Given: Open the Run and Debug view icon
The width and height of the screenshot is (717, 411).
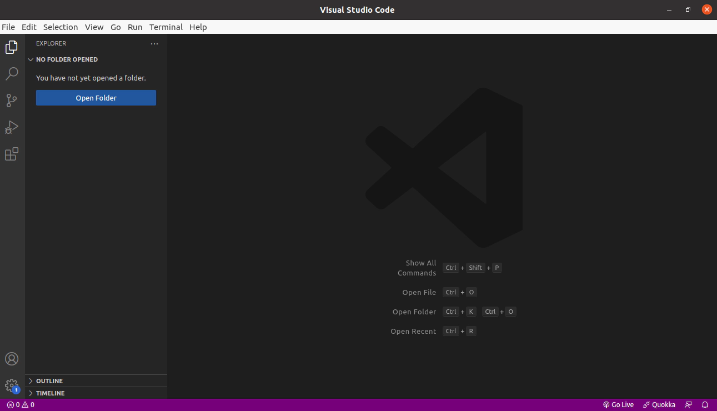Looking at the screenshot, I should coord(12,127).
